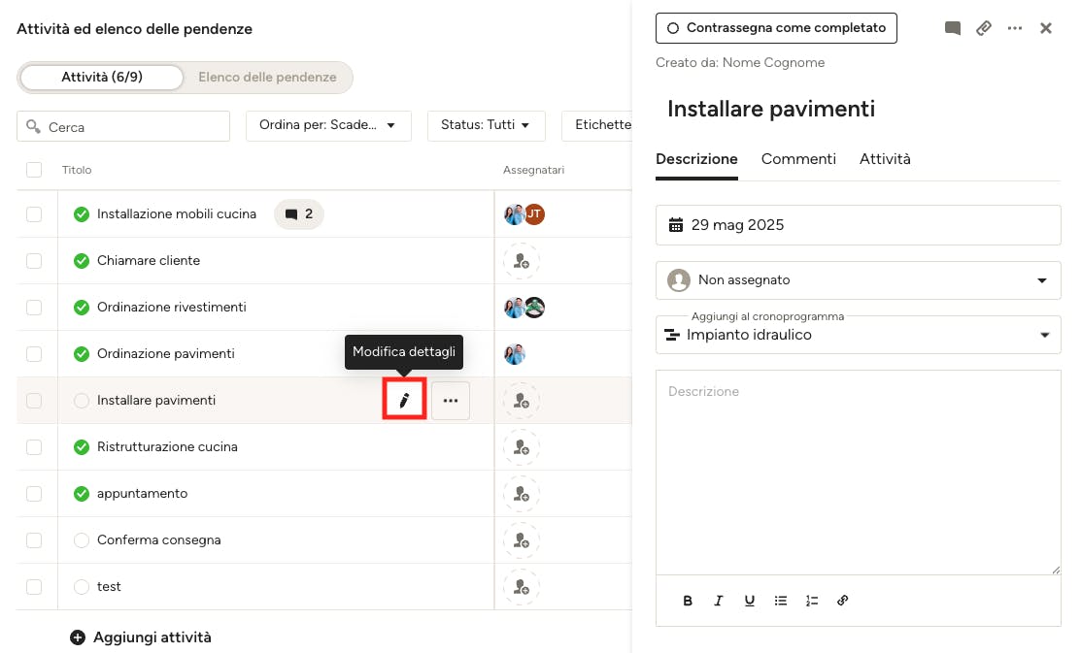The height and width of the screenshot is (653, 1081).
Task: Click the Assegnatari column header
Action: [x=533, y=170]
